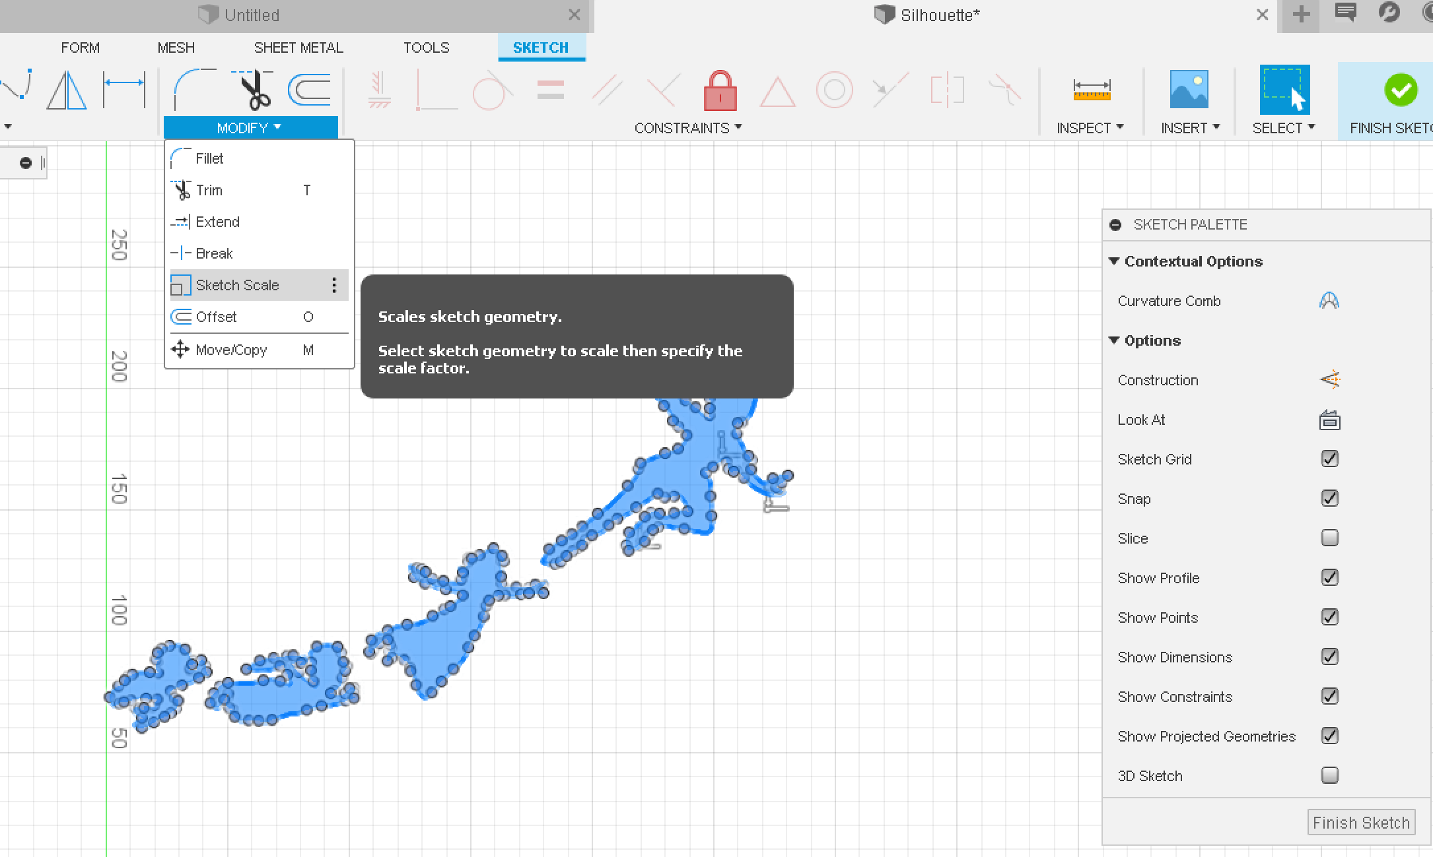This screenshot has width=1433, height=857.
Task: Choose Move/Copy from the Modify menu
Action: 230,350
